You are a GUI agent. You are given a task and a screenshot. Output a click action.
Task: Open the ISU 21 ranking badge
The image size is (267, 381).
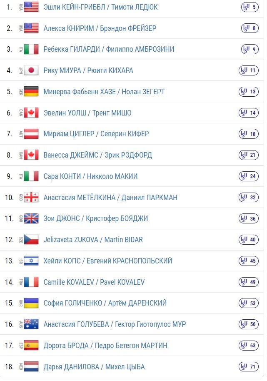(x=249, y=155)
